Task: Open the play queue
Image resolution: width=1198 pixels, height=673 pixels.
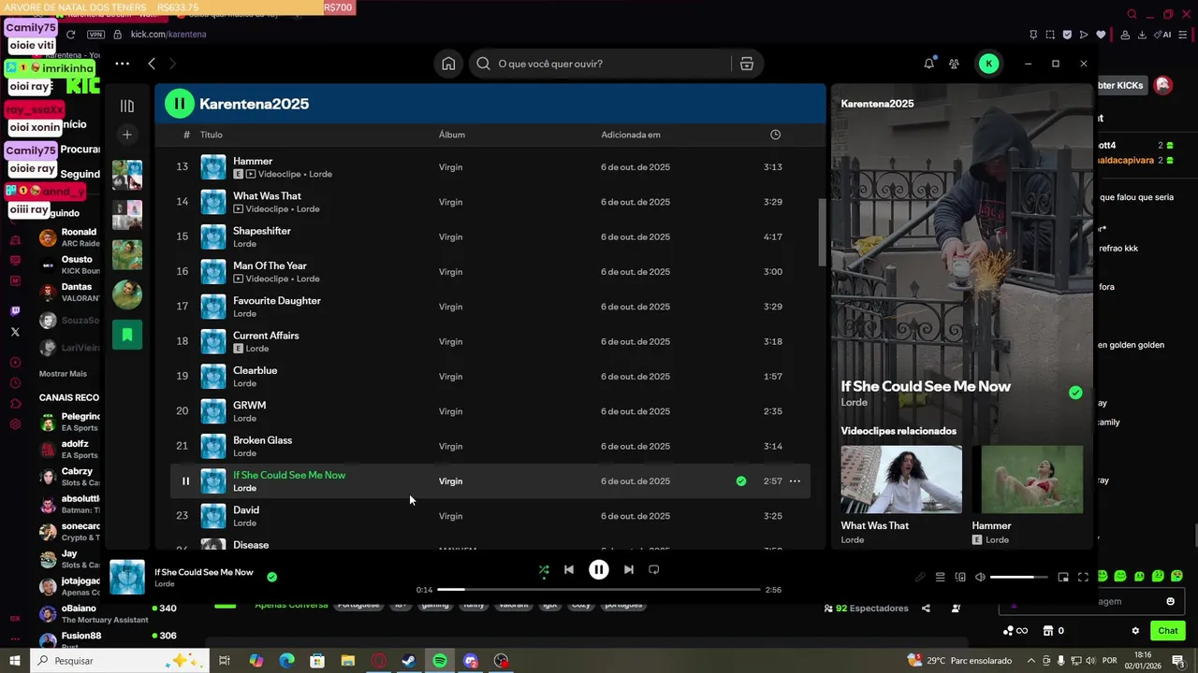Action: tap(941, 578)
